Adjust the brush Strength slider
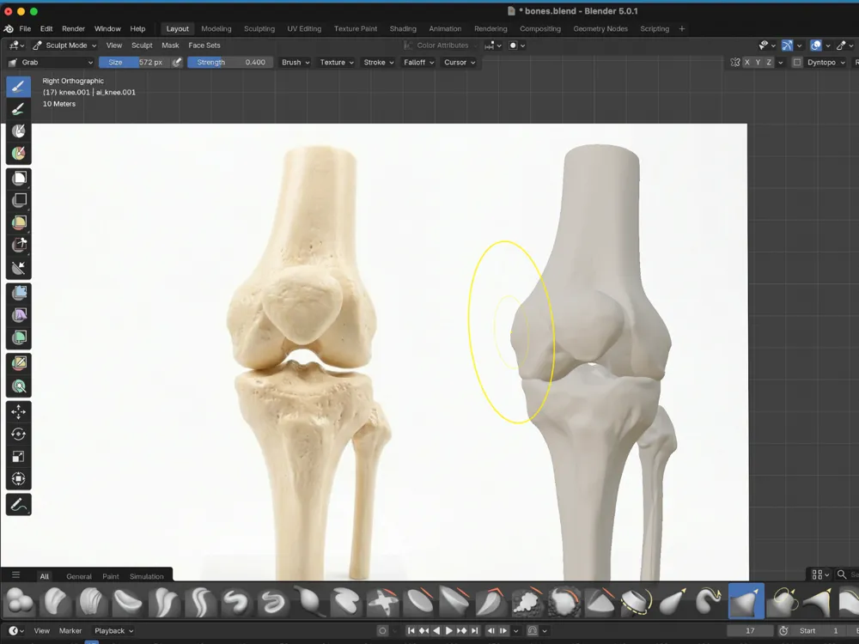Screen dimensions: 859x644 pyautogui.click(x=230, y=63)
